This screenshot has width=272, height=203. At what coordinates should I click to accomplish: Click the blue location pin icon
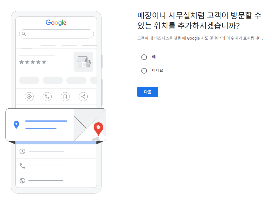(x=16, y=125)
